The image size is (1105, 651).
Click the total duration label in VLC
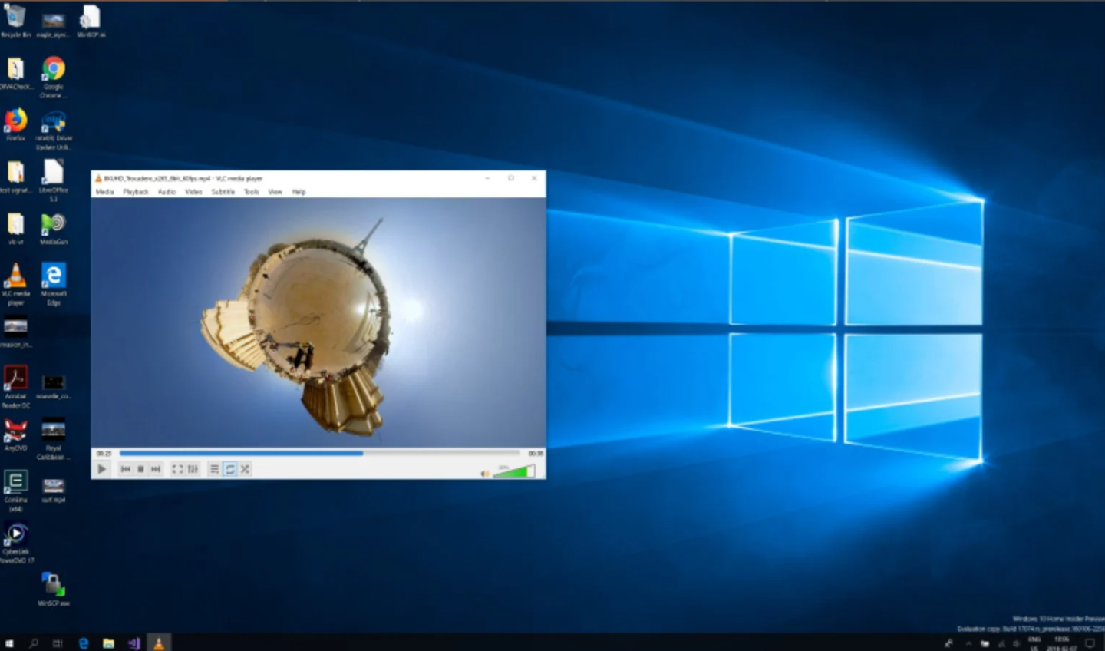[x=535, y=454]
